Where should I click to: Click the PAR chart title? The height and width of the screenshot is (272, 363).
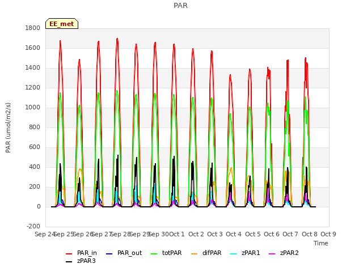click(x=180, y=6)
